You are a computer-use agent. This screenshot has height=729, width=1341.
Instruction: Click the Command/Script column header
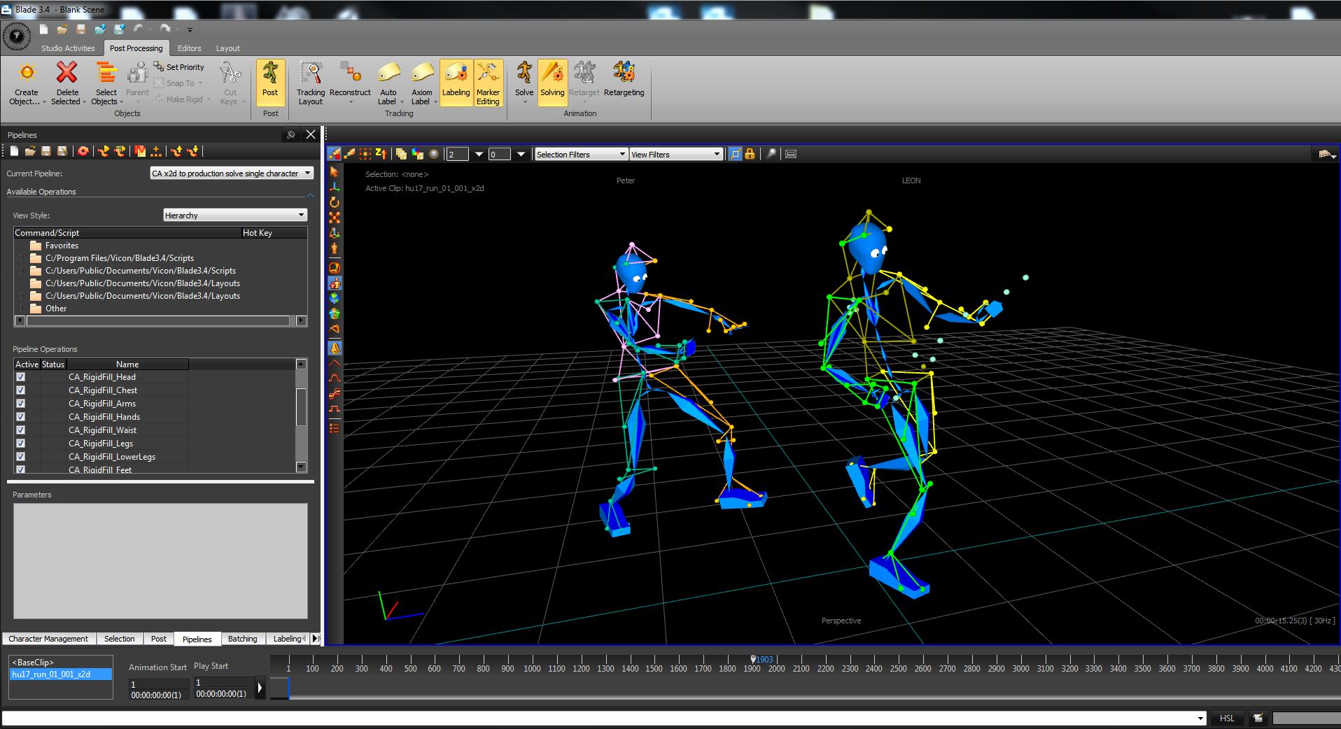click(x=127, y=233)
